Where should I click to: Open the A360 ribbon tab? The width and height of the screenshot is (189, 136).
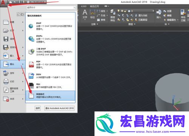84,6
